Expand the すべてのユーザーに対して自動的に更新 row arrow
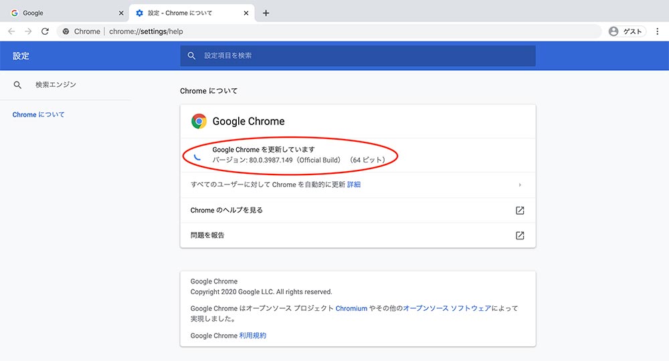This screenshot has width=669, height=361. pyautogui.click(x=520, y=185)
